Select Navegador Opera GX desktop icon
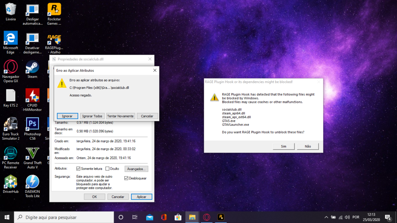The width and height of the screenshot is (397, 223). click(x=11, y=71)
